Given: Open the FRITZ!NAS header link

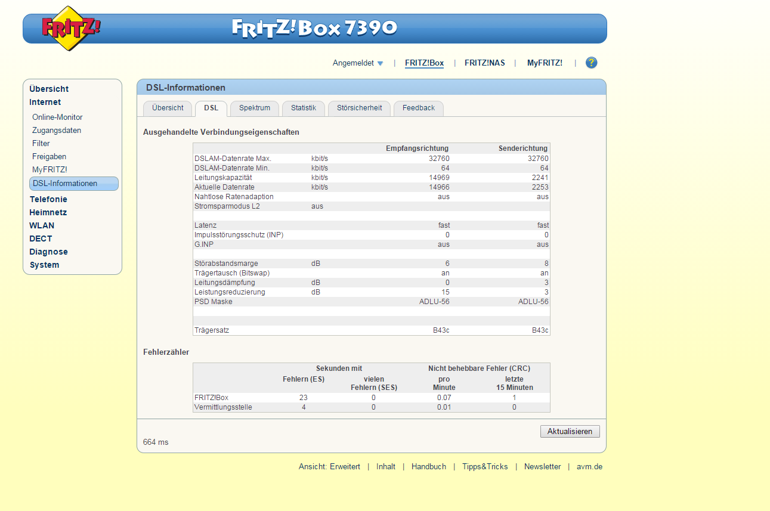Looking at the screenshot, I should tap(485, 63).
